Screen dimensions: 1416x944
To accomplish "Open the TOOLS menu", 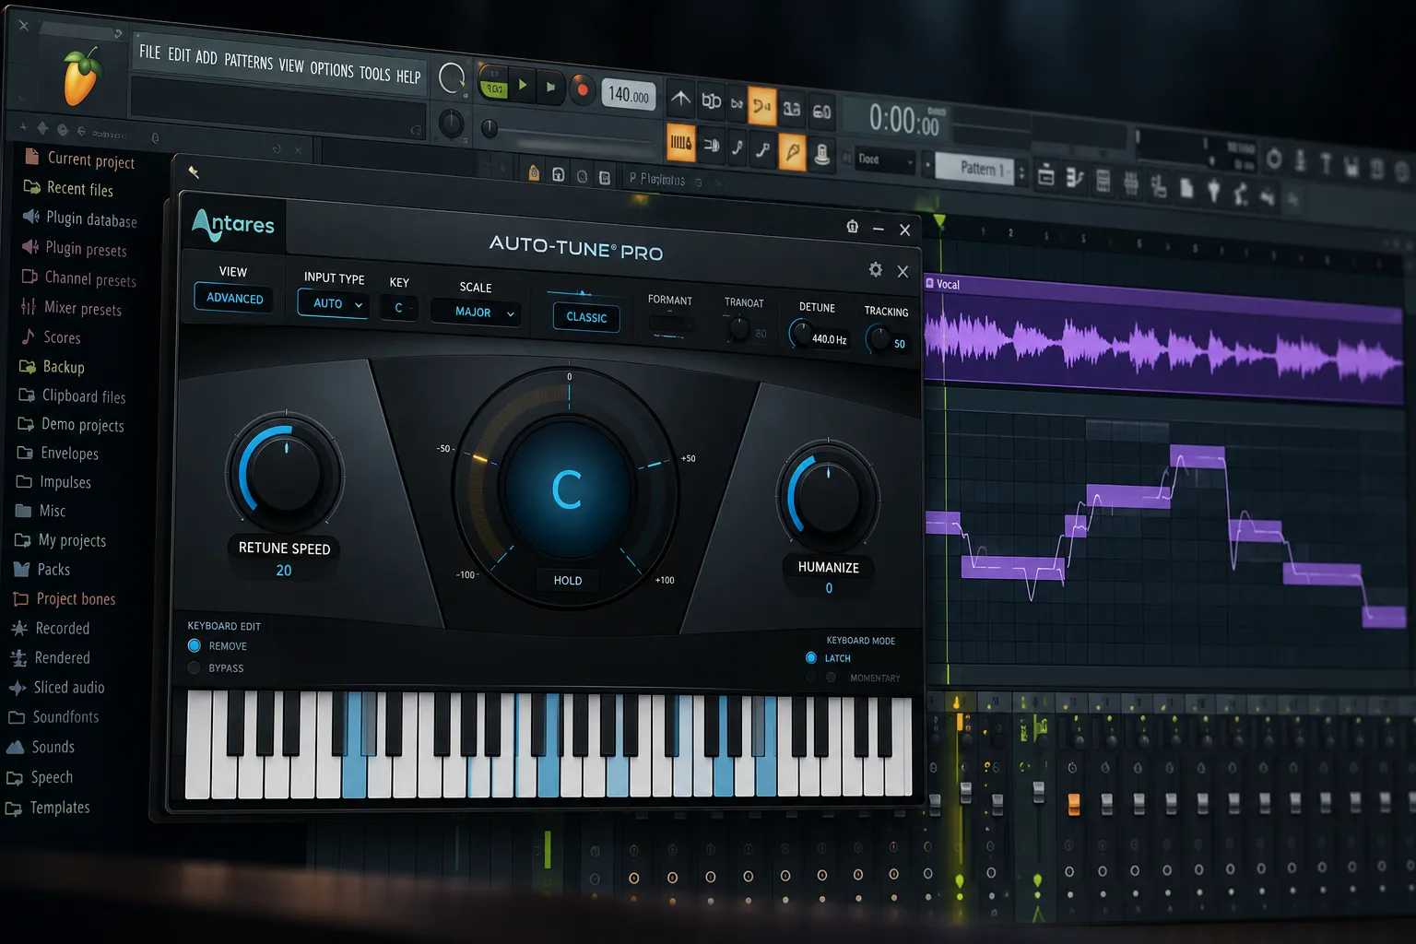I will coord(374,73).
